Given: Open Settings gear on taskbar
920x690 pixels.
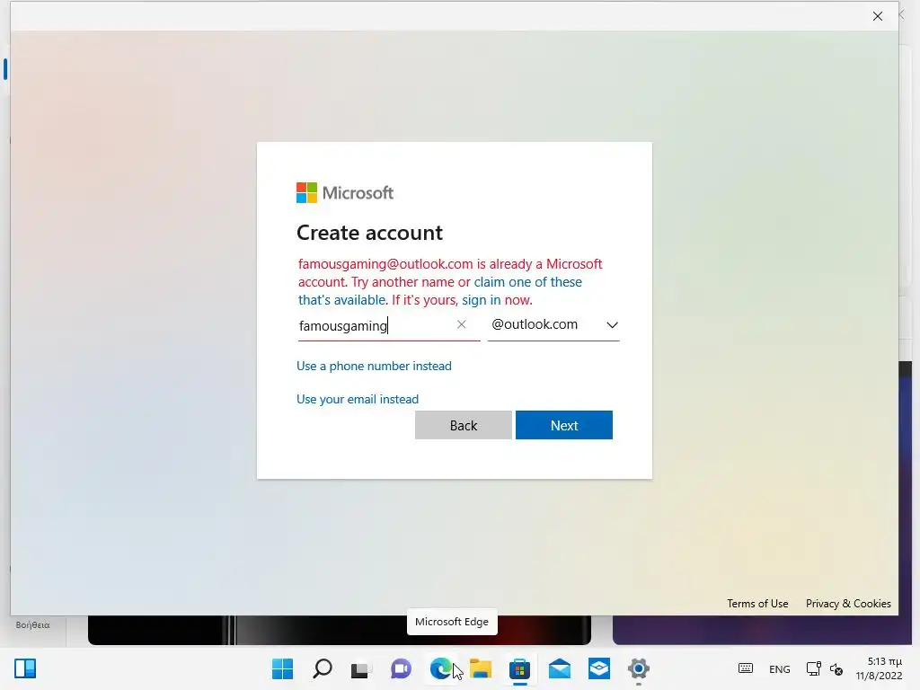Looking at the screenshot, I should [639, 668].
